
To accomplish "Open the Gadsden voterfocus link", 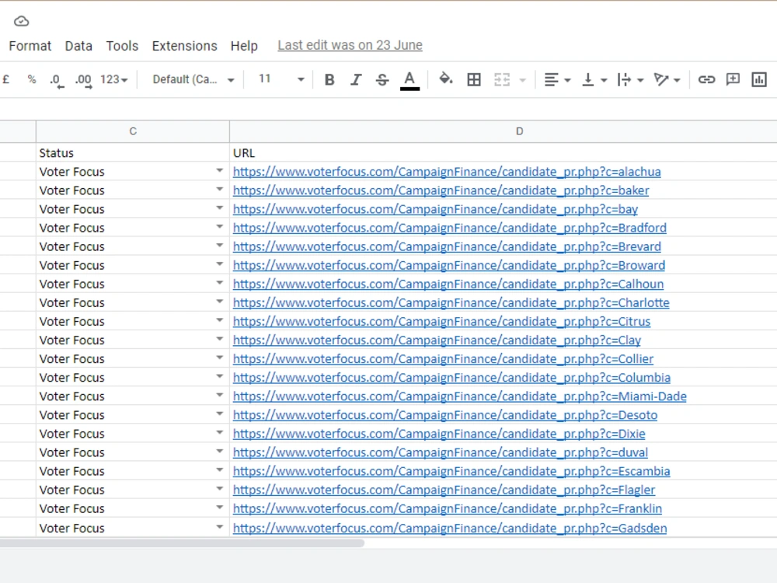I will [x=449, y=528].
